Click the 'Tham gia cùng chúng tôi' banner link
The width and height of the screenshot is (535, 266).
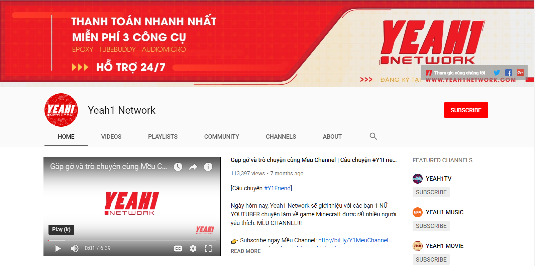click(455, 73)
